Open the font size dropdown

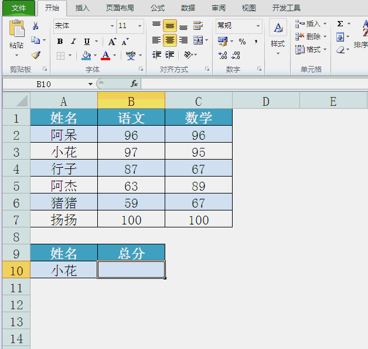pos(139,26)
